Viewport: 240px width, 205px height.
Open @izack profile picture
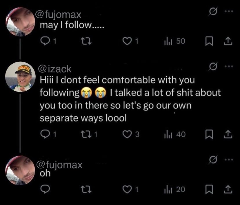coord(20,77)
